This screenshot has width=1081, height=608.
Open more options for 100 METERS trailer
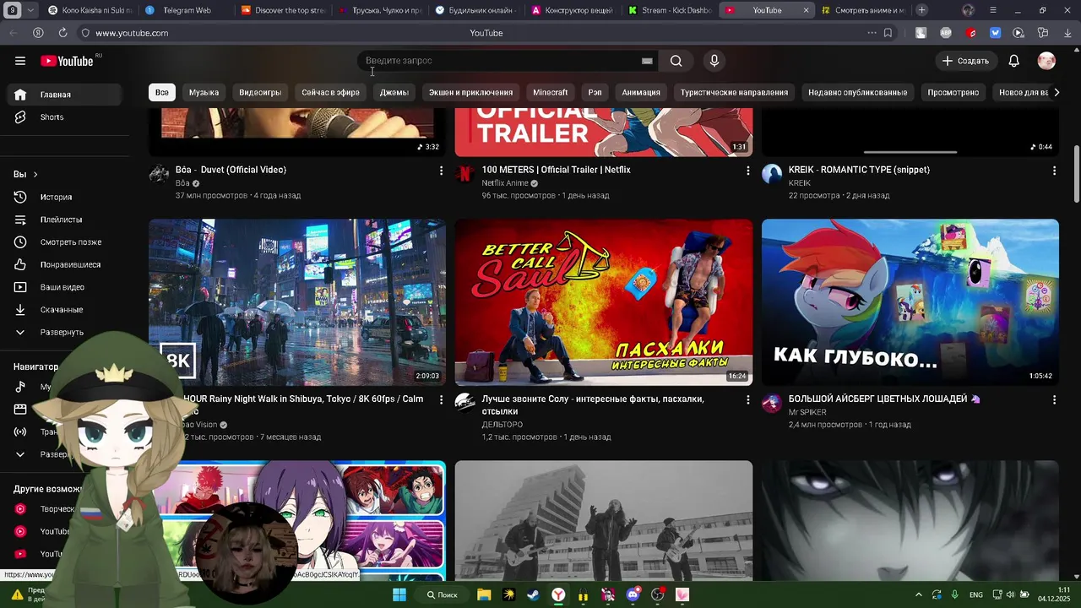pos(747,171)
